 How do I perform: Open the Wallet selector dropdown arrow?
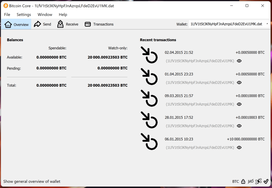(x=267, y=24)
